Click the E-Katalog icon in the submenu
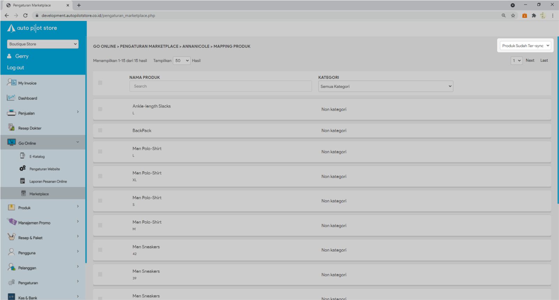This screenshot has width=559, height=300. (23, 156)
